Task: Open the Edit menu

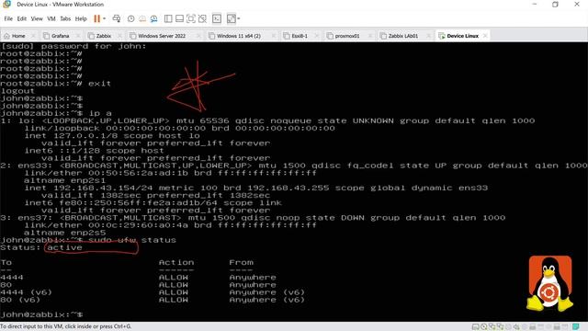Action: pyautogui.click(x=22, y=18)
